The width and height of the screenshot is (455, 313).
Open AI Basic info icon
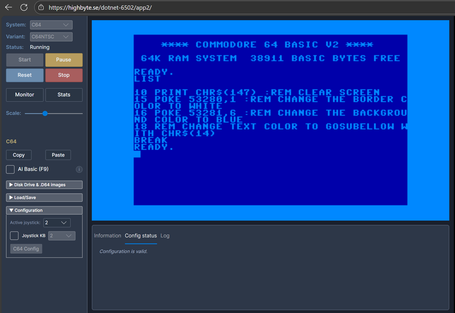[79, 169]
